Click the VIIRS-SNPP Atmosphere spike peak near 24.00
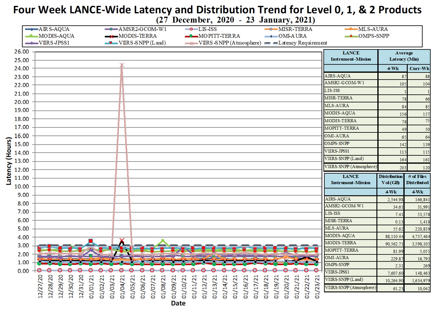This screenshot has width=439, height=315. [122, 65]
